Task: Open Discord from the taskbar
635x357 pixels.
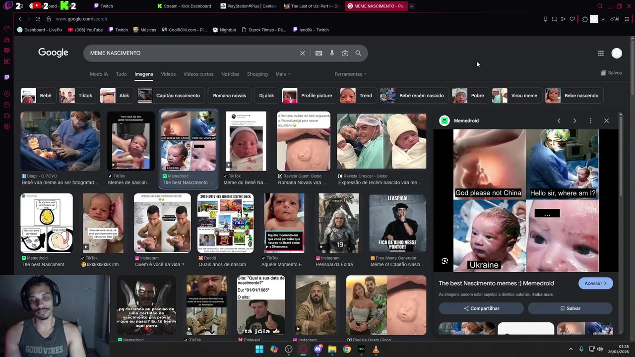Action: point(318,350)
